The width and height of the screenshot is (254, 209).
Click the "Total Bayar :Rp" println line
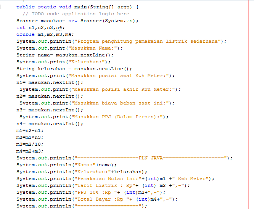click(97, 199)
